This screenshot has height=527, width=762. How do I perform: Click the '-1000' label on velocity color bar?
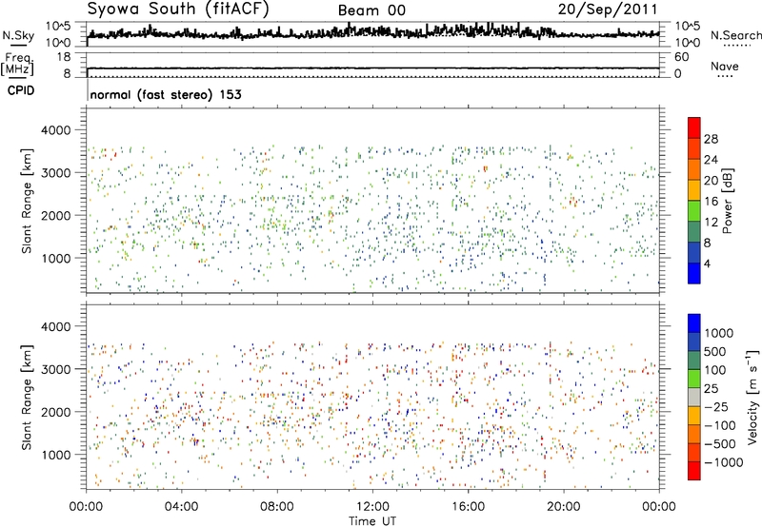coord(724,462)
